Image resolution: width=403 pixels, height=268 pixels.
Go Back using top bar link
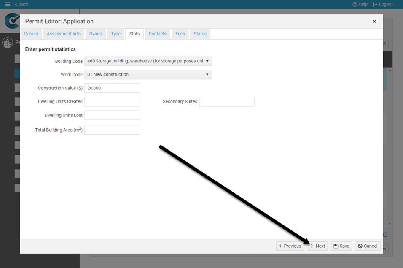coord(21,4)
